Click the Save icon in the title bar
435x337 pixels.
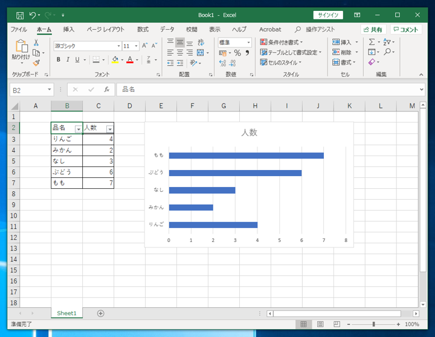[x=20, y=15]
